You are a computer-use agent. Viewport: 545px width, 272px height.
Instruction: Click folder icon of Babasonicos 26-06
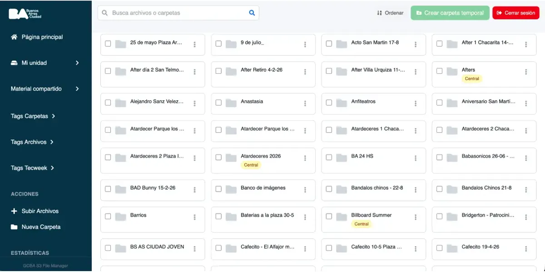(x=452, y=157)
